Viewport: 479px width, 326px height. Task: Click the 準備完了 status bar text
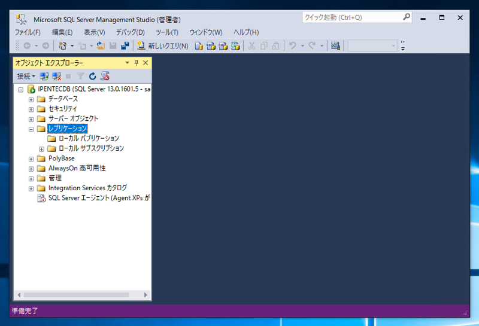(25, 311)
